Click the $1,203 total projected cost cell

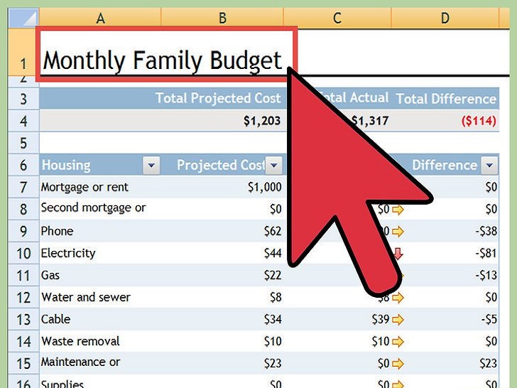click(x=261, y=121)
